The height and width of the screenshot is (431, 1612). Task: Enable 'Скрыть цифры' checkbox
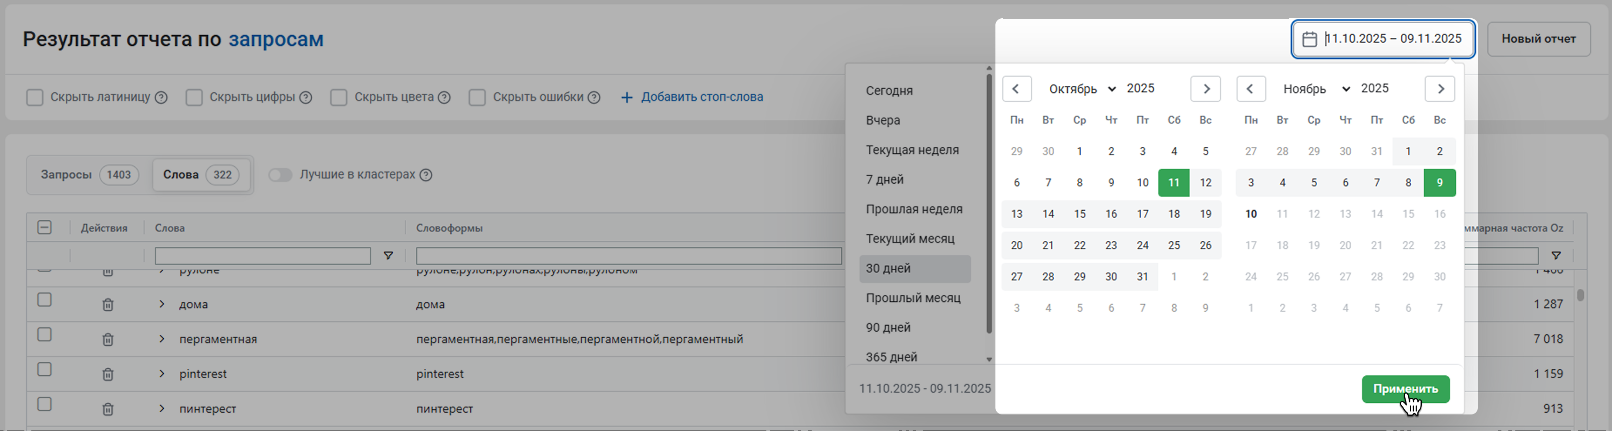pyautogui.click(x=194, y=98)
